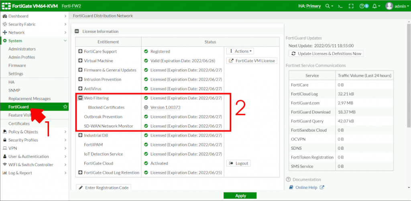Click the Dashboard gauge icon in sidebar
This screenshot has width=411, height=201.
pyautogui.click(x=4, y=16)
